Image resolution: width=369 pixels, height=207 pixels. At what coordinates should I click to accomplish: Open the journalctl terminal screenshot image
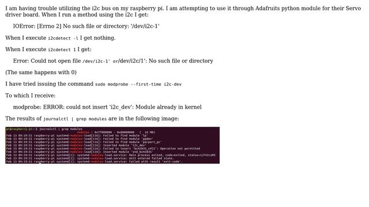coord(112,145)
